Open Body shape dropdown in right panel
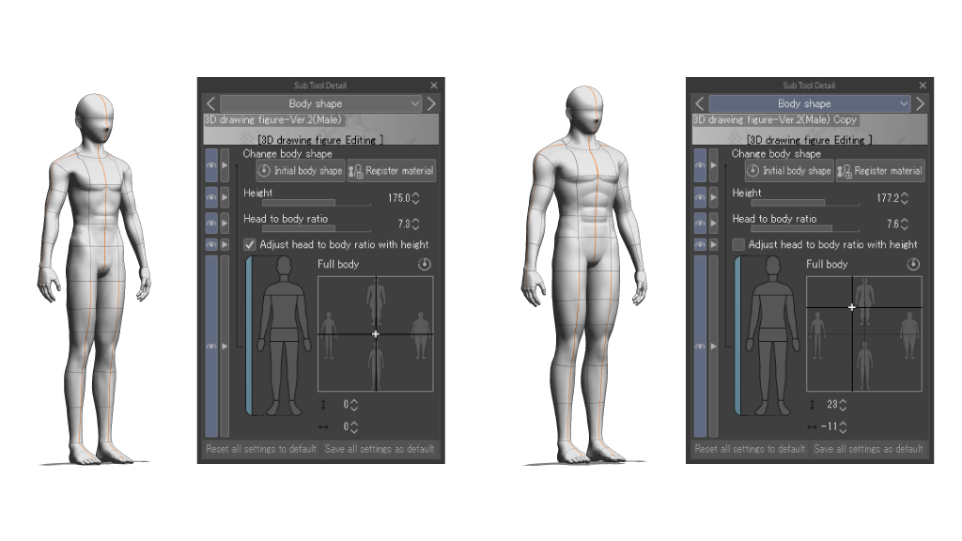 click(810, 103)
